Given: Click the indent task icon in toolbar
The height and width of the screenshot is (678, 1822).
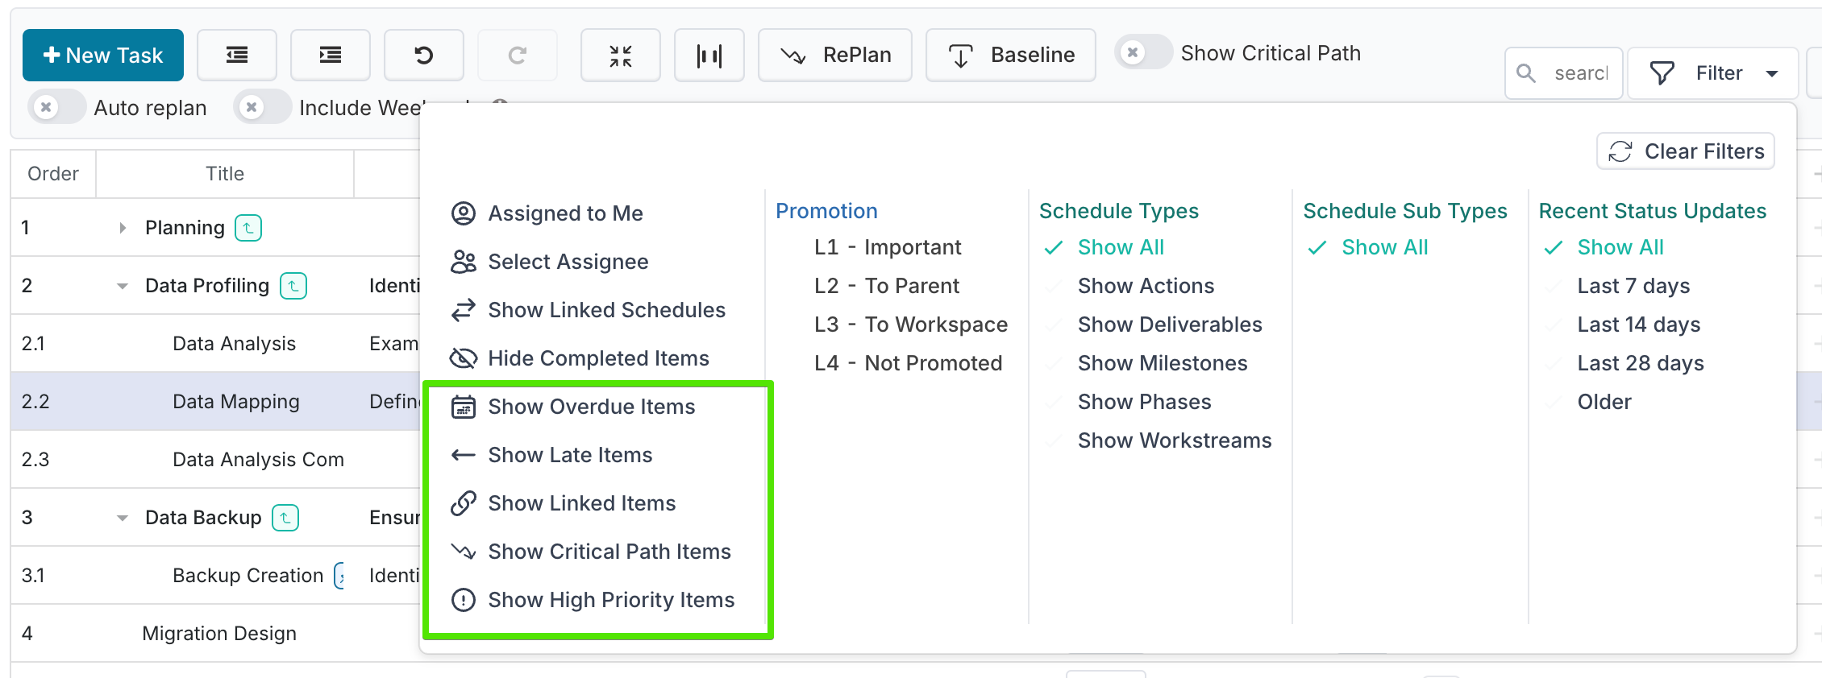Looking at the screenshot, I should 331,55.
